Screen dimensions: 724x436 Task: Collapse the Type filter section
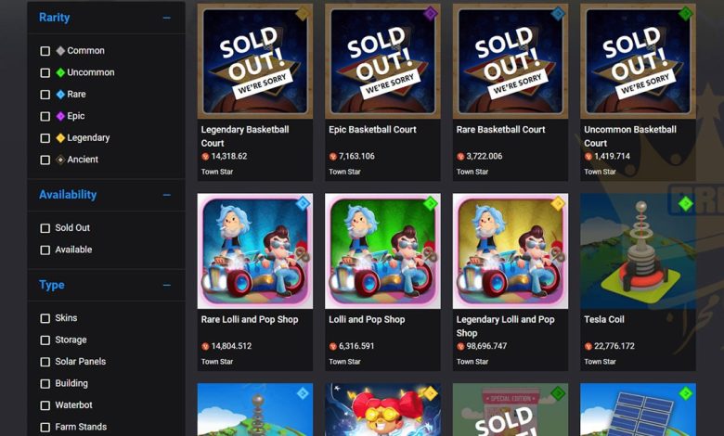(x=167, y=285)
